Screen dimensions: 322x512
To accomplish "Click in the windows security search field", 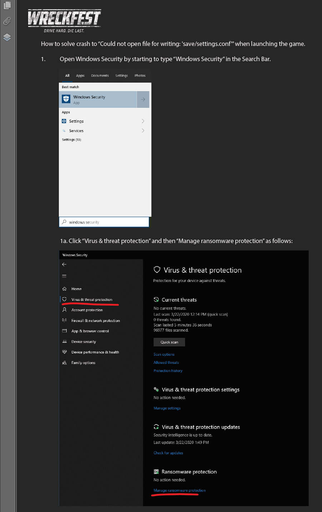I will (x=104, y=222).
